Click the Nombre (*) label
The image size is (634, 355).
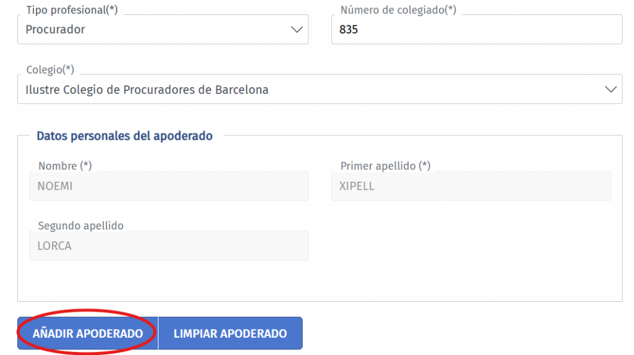point(65,166)
